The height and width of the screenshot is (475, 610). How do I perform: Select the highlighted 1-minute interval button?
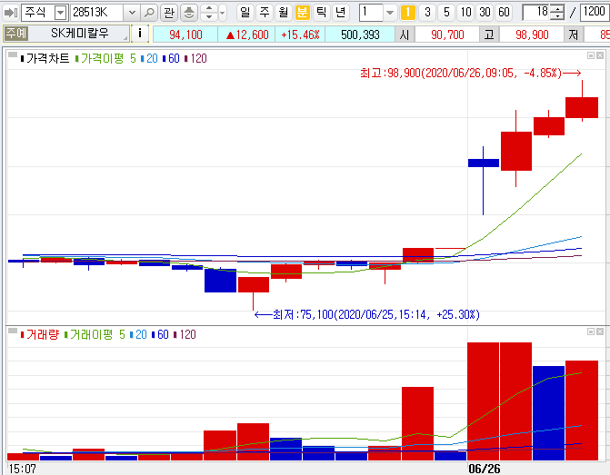click(x=407, y=13)
